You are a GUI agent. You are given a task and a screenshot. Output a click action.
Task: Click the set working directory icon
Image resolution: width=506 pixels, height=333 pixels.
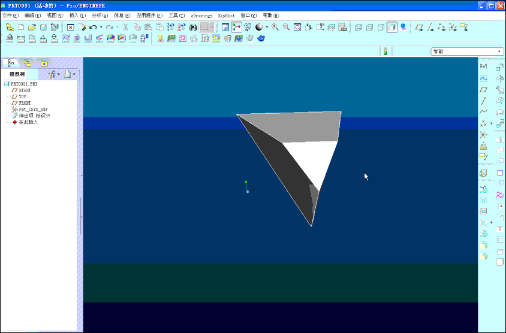coord(10,28)
